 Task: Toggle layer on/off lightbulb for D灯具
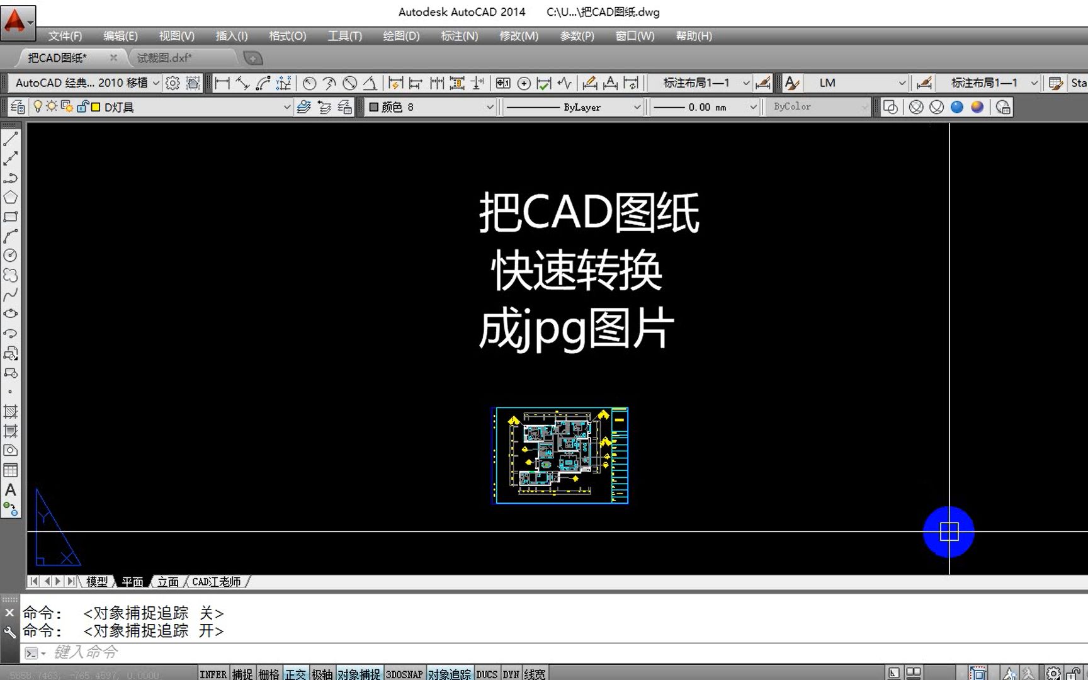tap(38, 106)
